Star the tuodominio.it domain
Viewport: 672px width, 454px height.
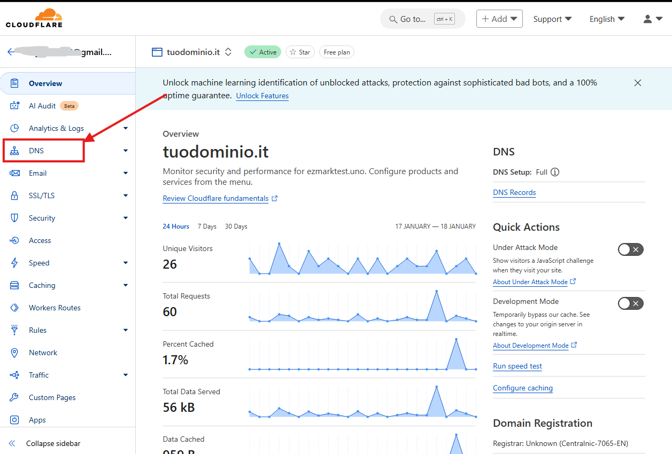300,52
